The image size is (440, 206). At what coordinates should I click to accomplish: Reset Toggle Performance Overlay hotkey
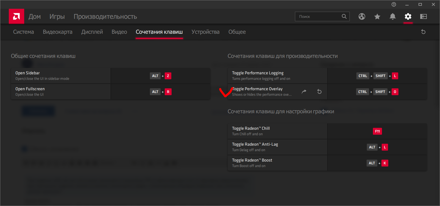(319, 92)
